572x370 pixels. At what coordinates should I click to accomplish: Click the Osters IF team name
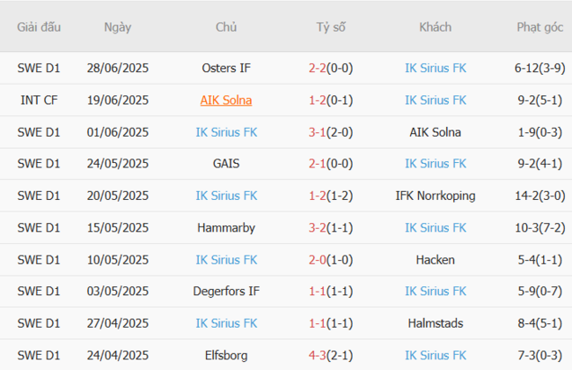pos(226,68)
